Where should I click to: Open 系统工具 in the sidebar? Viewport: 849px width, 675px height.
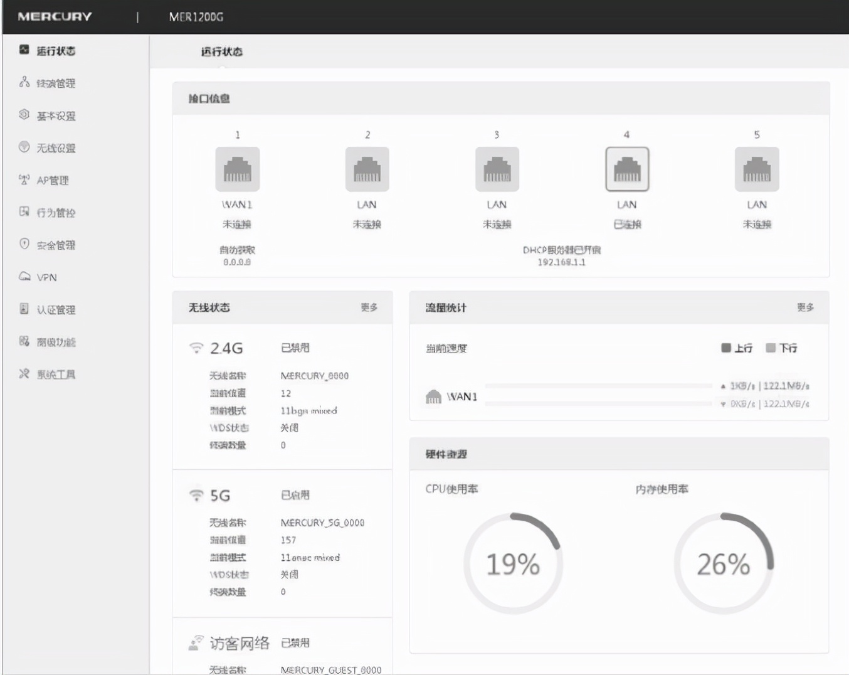coord(55,375)
